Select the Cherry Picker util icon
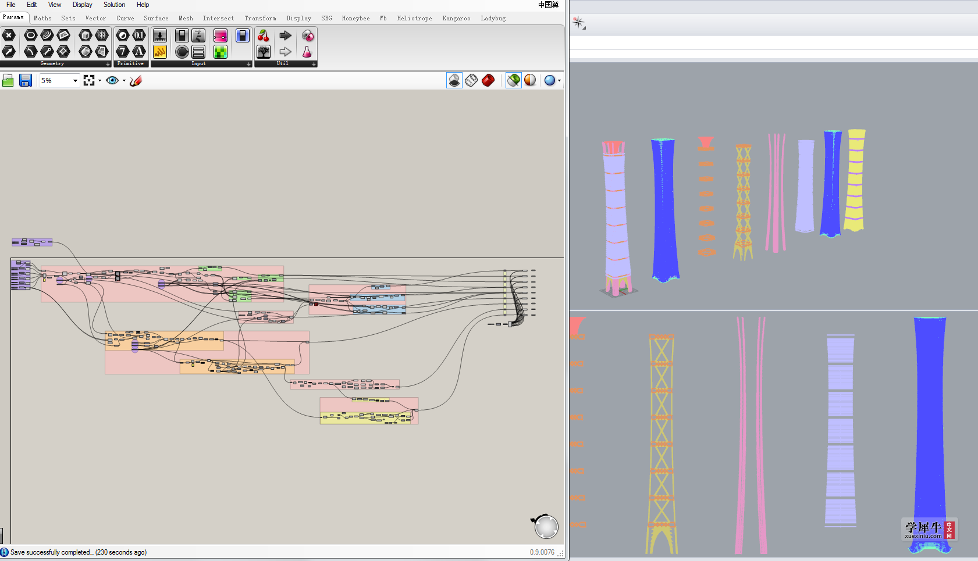The image size is (978, 561). [264, 35]
